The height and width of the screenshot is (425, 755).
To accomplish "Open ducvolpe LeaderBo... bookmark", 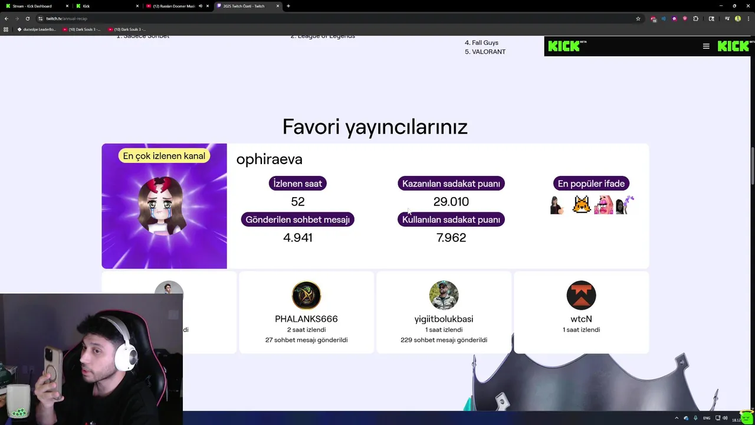I will (37, 29).
